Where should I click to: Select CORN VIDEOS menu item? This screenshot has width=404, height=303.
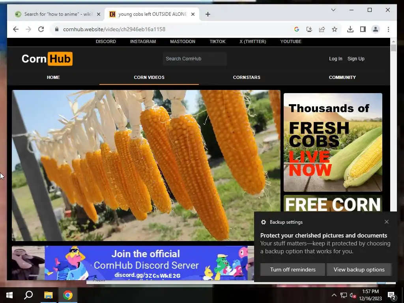point(149,77)
